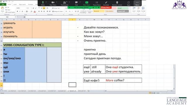
Task: Click the zoom slider in status bar
Action: [x=167, y=93]
